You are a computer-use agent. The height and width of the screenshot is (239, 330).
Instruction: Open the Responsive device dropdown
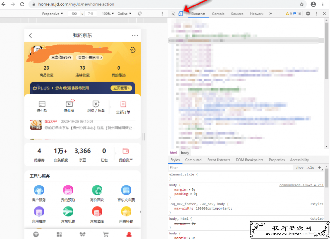click(x=53, y=14)
